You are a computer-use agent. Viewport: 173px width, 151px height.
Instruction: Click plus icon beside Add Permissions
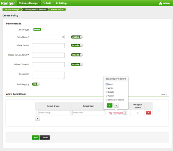(x=125, y=113)
